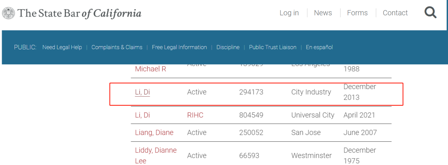The image size is (448, 165).
Task: Open the Liddy, Dianne Lee profile
Action: (156, 155)
